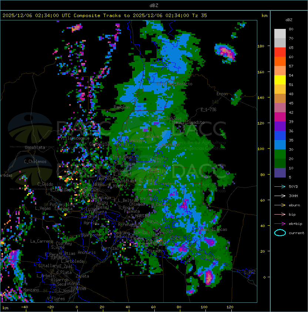The width and height of the screenshot is (308, 312).
Task: Select the 'eb+bip' legend label
Action: [295, 224]
